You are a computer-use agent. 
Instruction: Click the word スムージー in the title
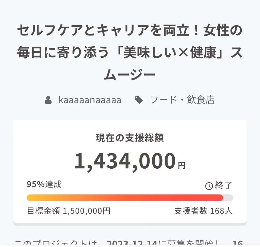point(130,75)
